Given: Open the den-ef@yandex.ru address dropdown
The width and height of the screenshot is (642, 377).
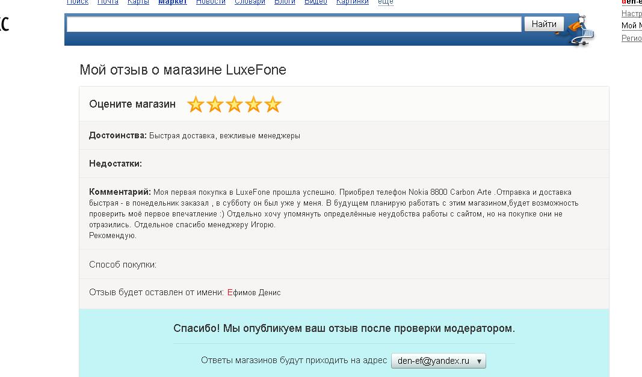Looking at the screenshot, I should click(438, 361).
